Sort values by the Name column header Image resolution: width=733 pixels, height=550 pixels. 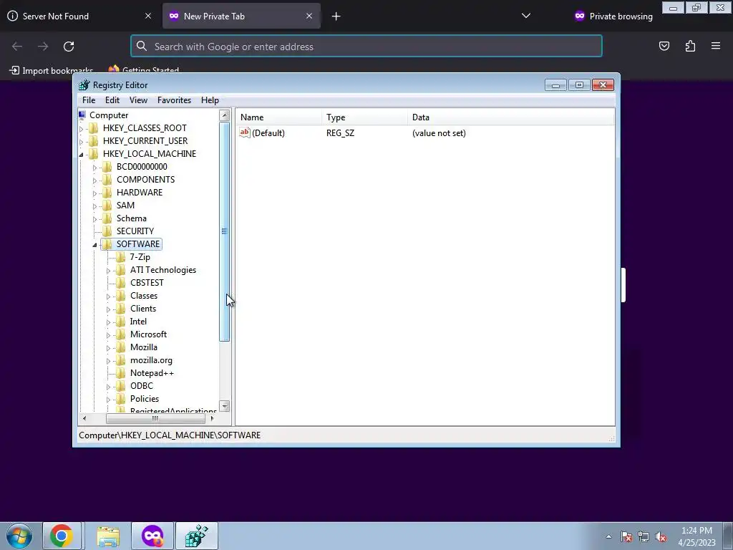[278, 117]
